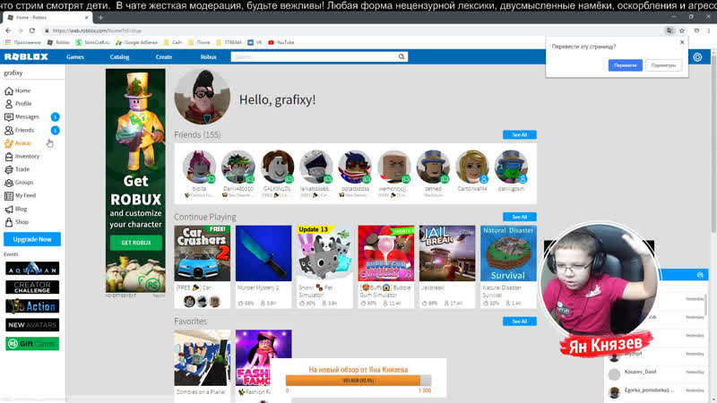Screen dimensions: 717x403
Task: Open VK bookmark
Action: click(x=255, y=42)
